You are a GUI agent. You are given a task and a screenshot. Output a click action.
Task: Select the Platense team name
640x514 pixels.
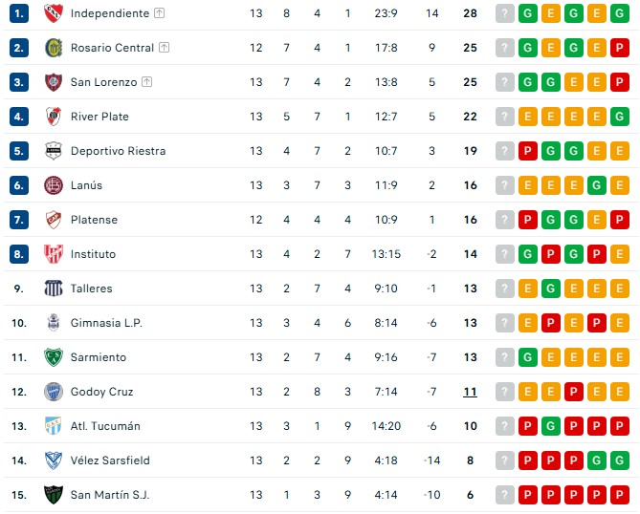pyautogui.click(x=94, y=220)
